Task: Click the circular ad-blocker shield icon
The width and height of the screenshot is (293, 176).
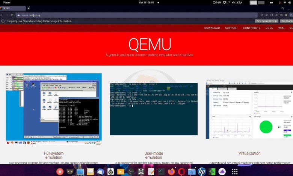Action: click(x=272, y=15)
